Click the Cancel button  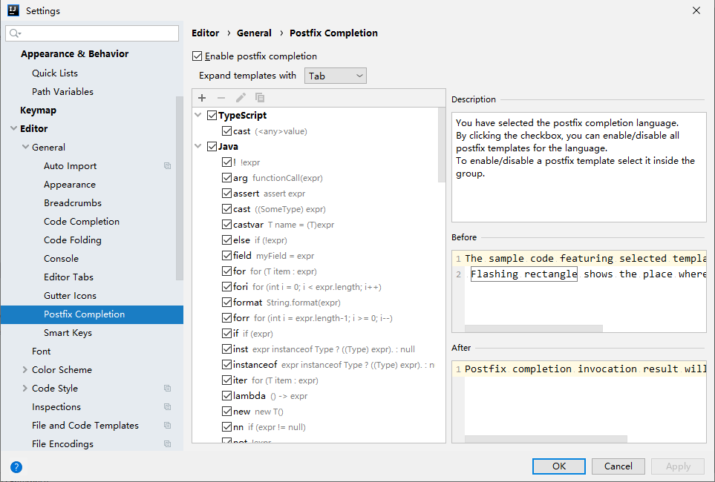(x=618, y=466)
